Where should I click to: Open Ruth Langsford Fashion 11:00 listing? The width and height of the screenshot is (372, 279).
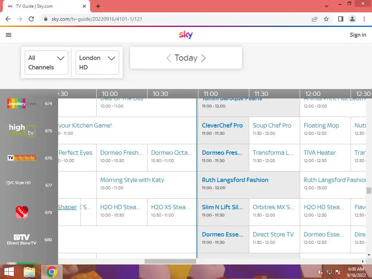point(249,185)
